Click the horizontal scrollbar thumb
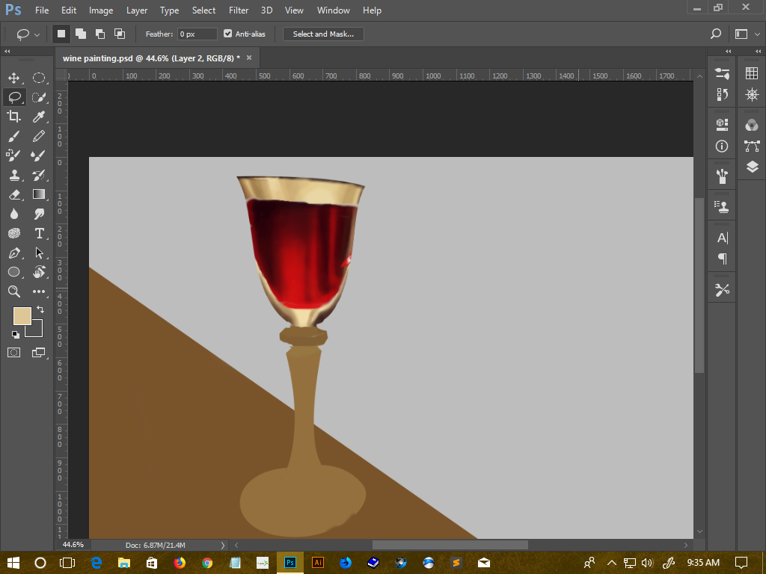The image size is (766, 574). click(450, 545)
